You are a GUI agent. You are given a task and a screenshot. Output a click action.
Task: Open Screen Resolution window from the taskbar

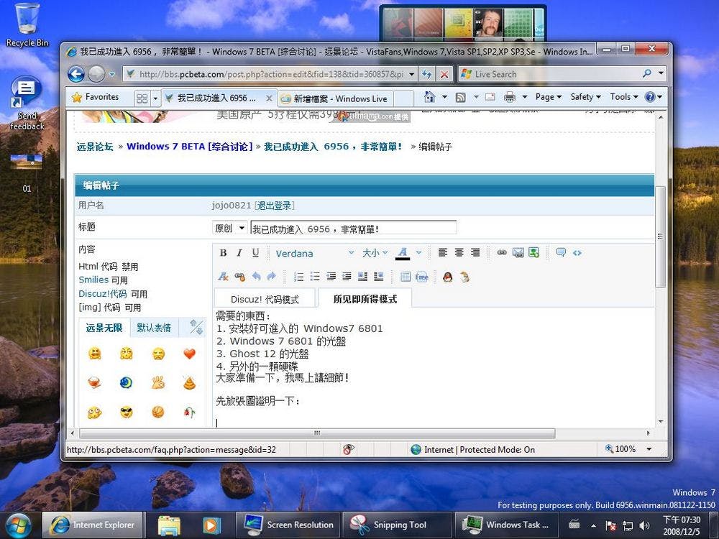pyautogui.click(x=289, y=525)
